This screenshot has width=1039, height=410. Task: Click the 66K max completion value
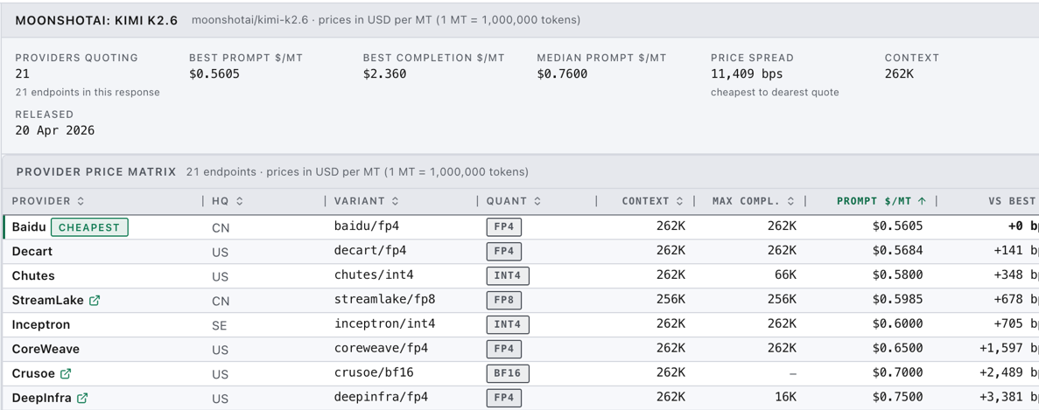tap(785, 275)
